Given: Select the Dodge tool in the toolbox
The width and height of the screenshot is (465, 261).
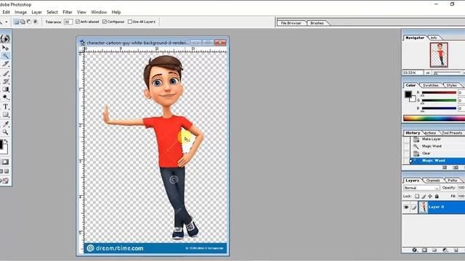Looking at the screenshot, I should (x=5, y=97).
